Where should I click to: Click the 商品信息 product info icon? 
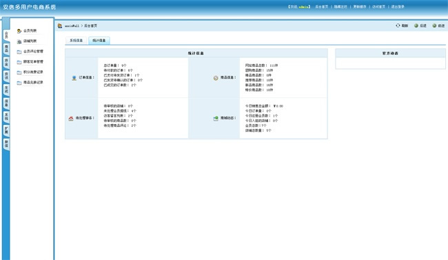point(216,78)
